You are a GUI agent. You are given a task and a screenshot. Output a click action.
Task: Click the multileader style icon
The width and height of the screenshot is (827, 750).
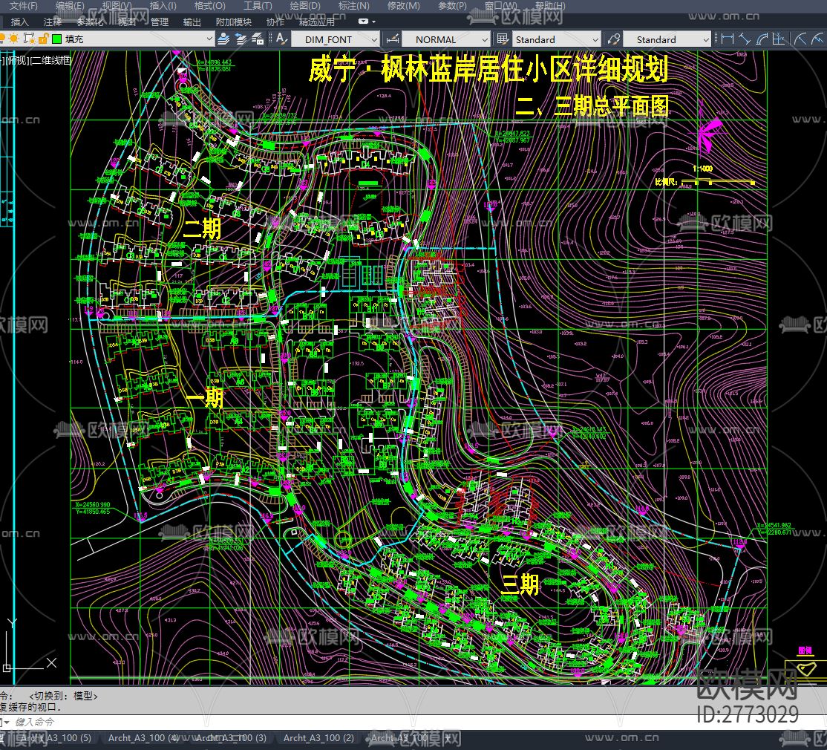pyautogui.click(x=612, y=39)
